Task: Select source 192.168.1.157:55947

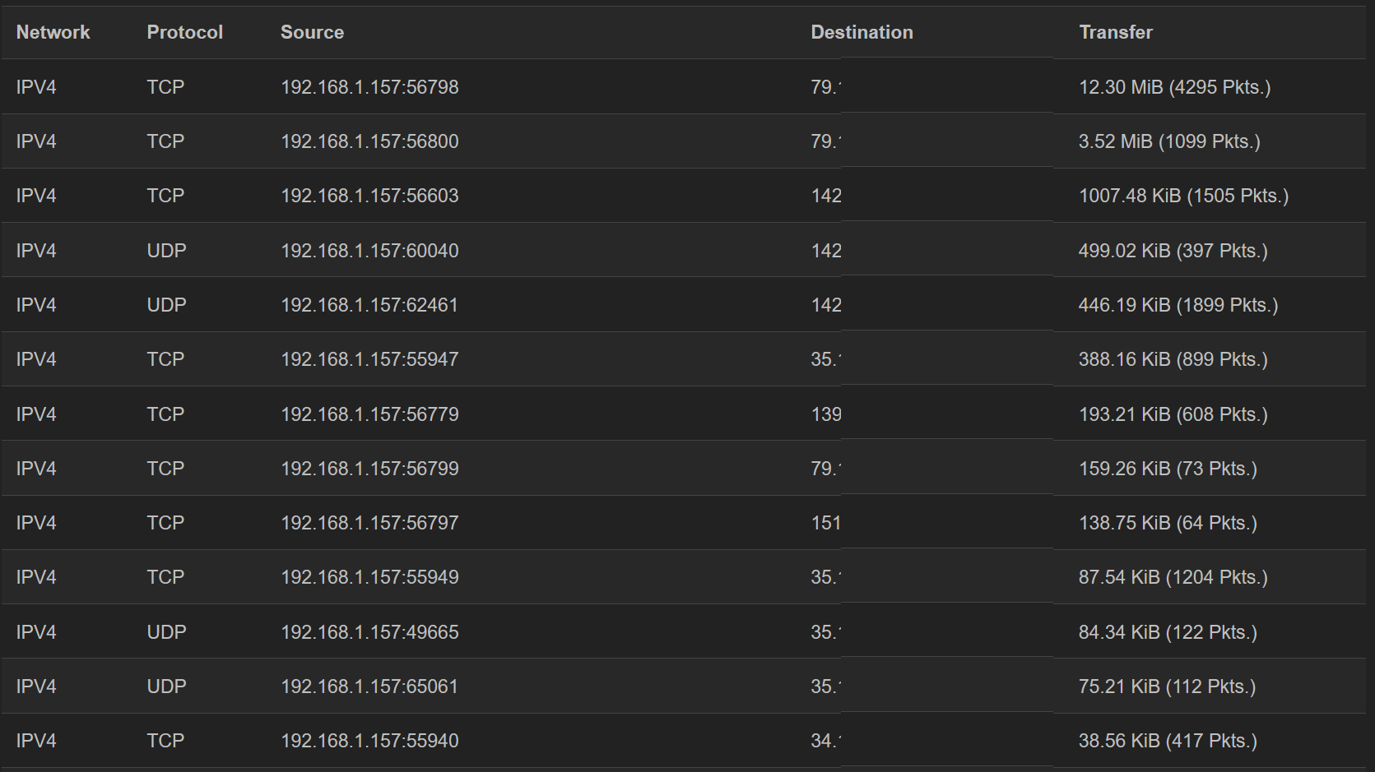Action: [x=369, y=359]
